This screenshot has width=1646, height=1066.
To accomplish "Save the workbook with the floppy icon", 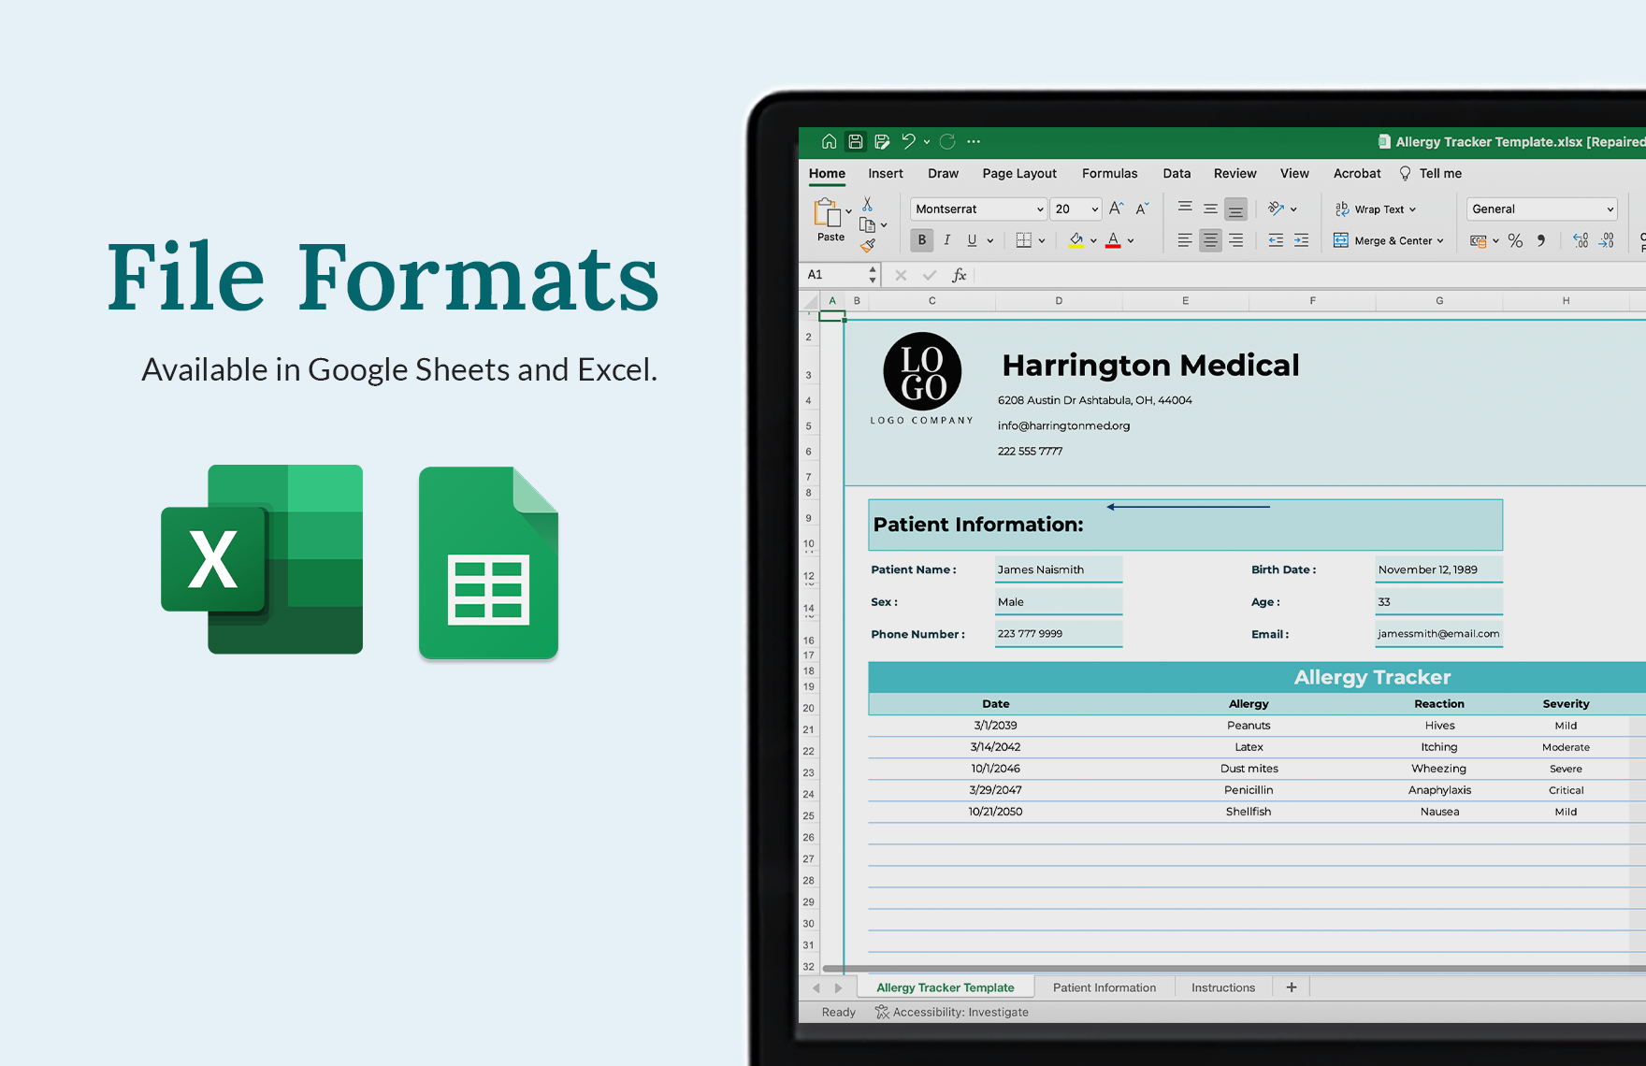I will coord(855,141).
